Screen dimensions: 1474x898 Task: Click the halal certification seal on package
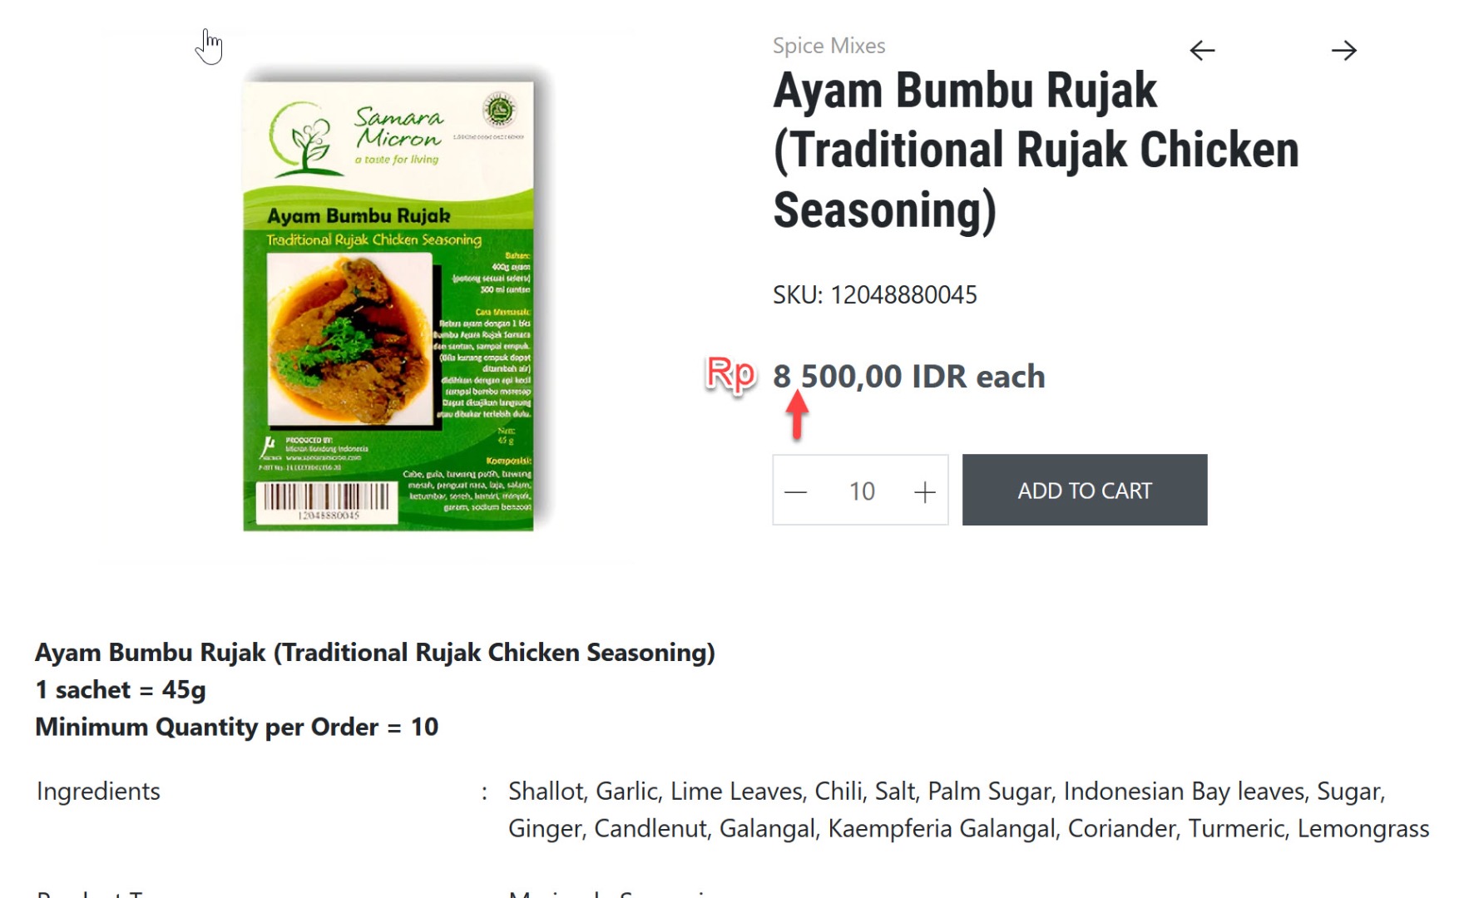pyautogui.click(x=500, y=109)
